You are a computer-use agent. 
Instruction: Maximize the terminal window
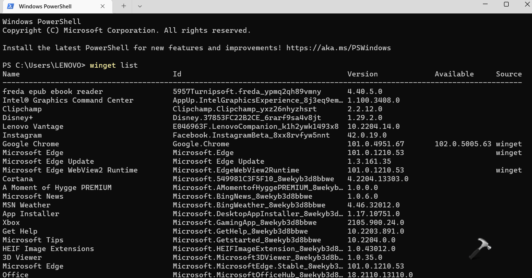coord(506,4)
